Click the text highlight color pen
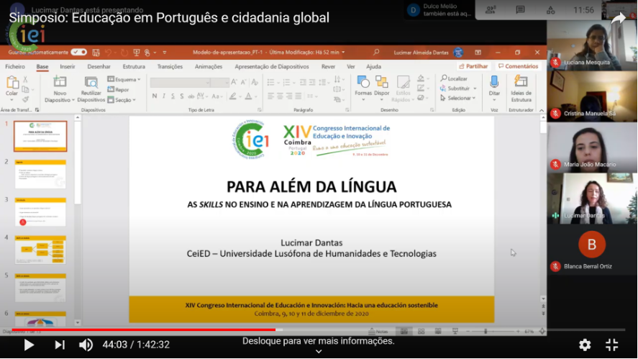Viewport: 638px width, 359px height. [233, 96]
